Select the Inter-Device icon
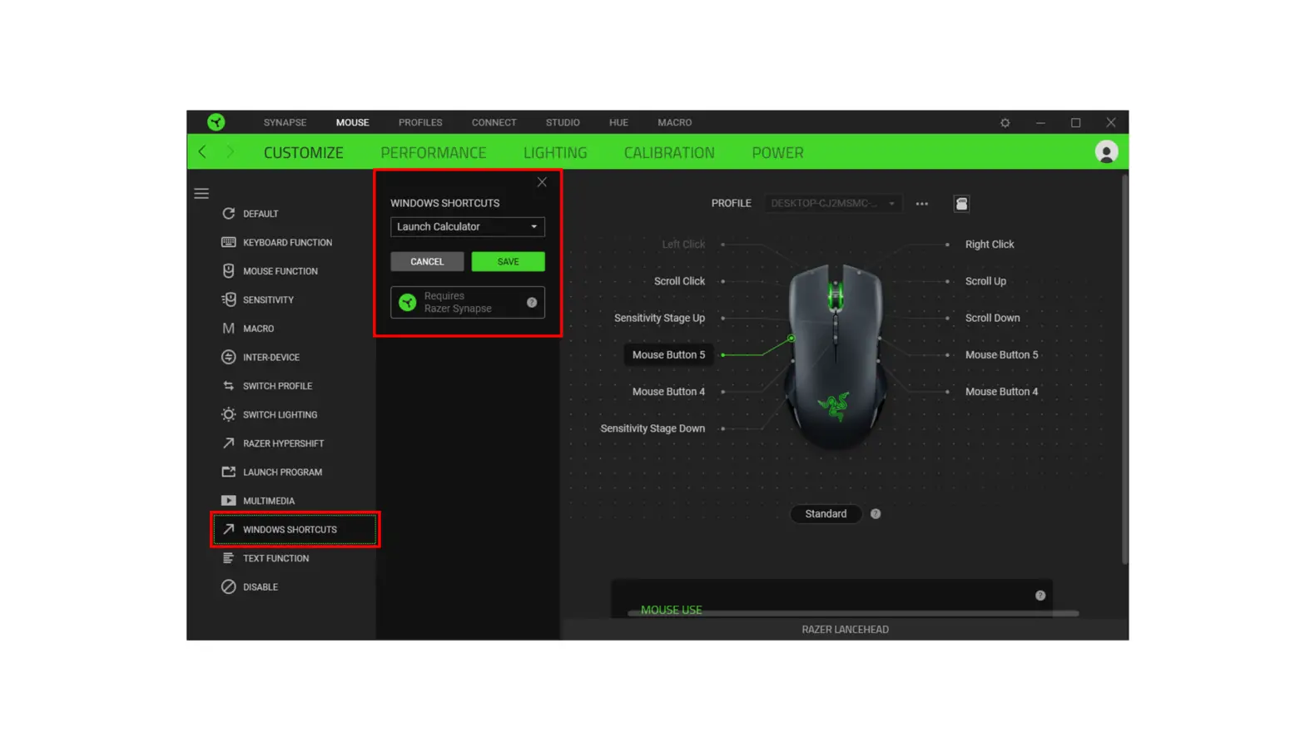Image resolution: width=1305 pixels, height=752 pixels. coord(228,357)
